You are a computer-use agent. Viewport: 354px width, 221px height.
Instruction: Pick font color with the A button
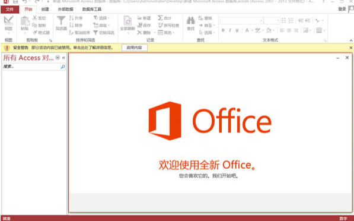pyautogui.click(x=247, y=30)
